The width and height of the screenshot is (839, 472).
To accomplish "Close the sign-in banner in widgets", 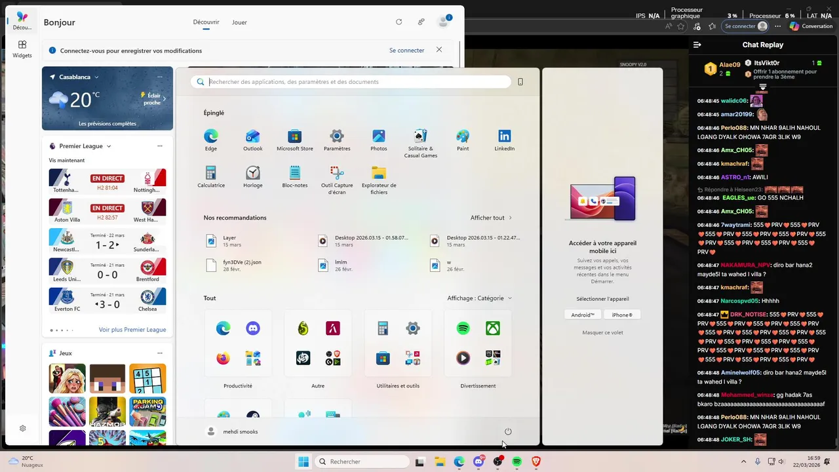I will pyautogui.click(x=439, y=50).
